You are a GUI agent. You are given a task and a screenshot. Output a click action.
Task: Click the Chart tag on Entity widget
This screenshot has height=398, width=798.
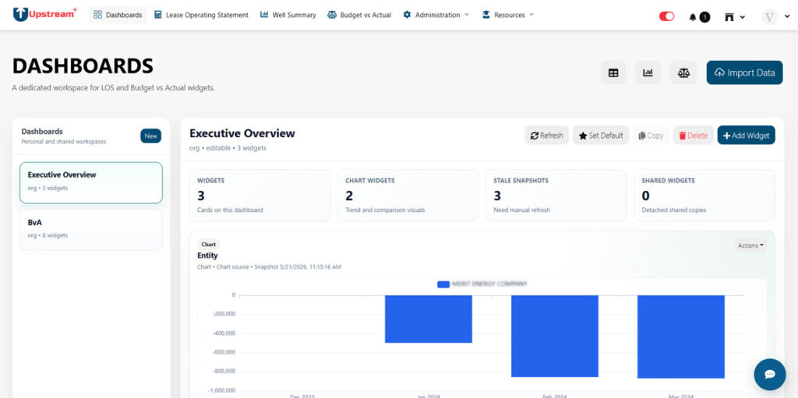click(x=209, y=245)
